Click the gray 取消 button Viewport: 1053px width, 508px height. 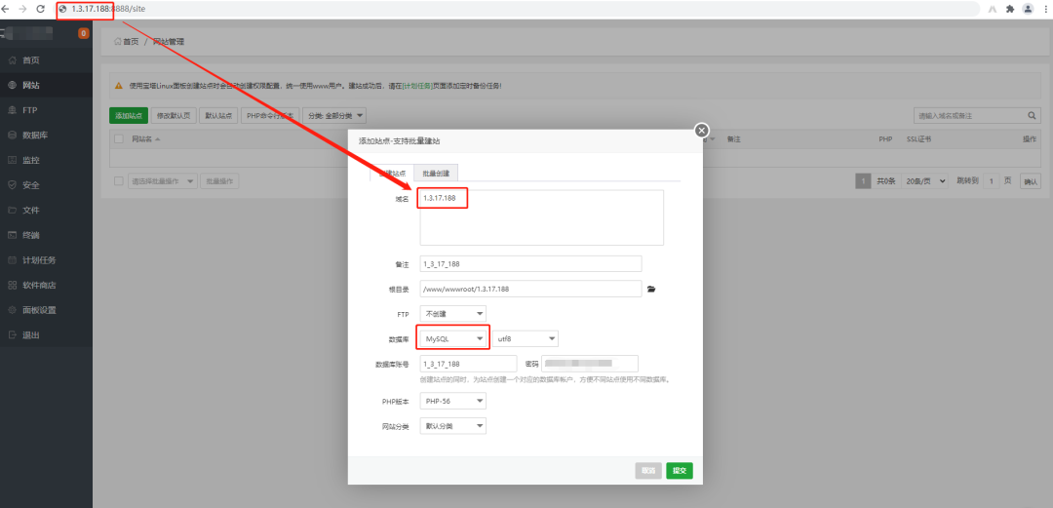648,470
